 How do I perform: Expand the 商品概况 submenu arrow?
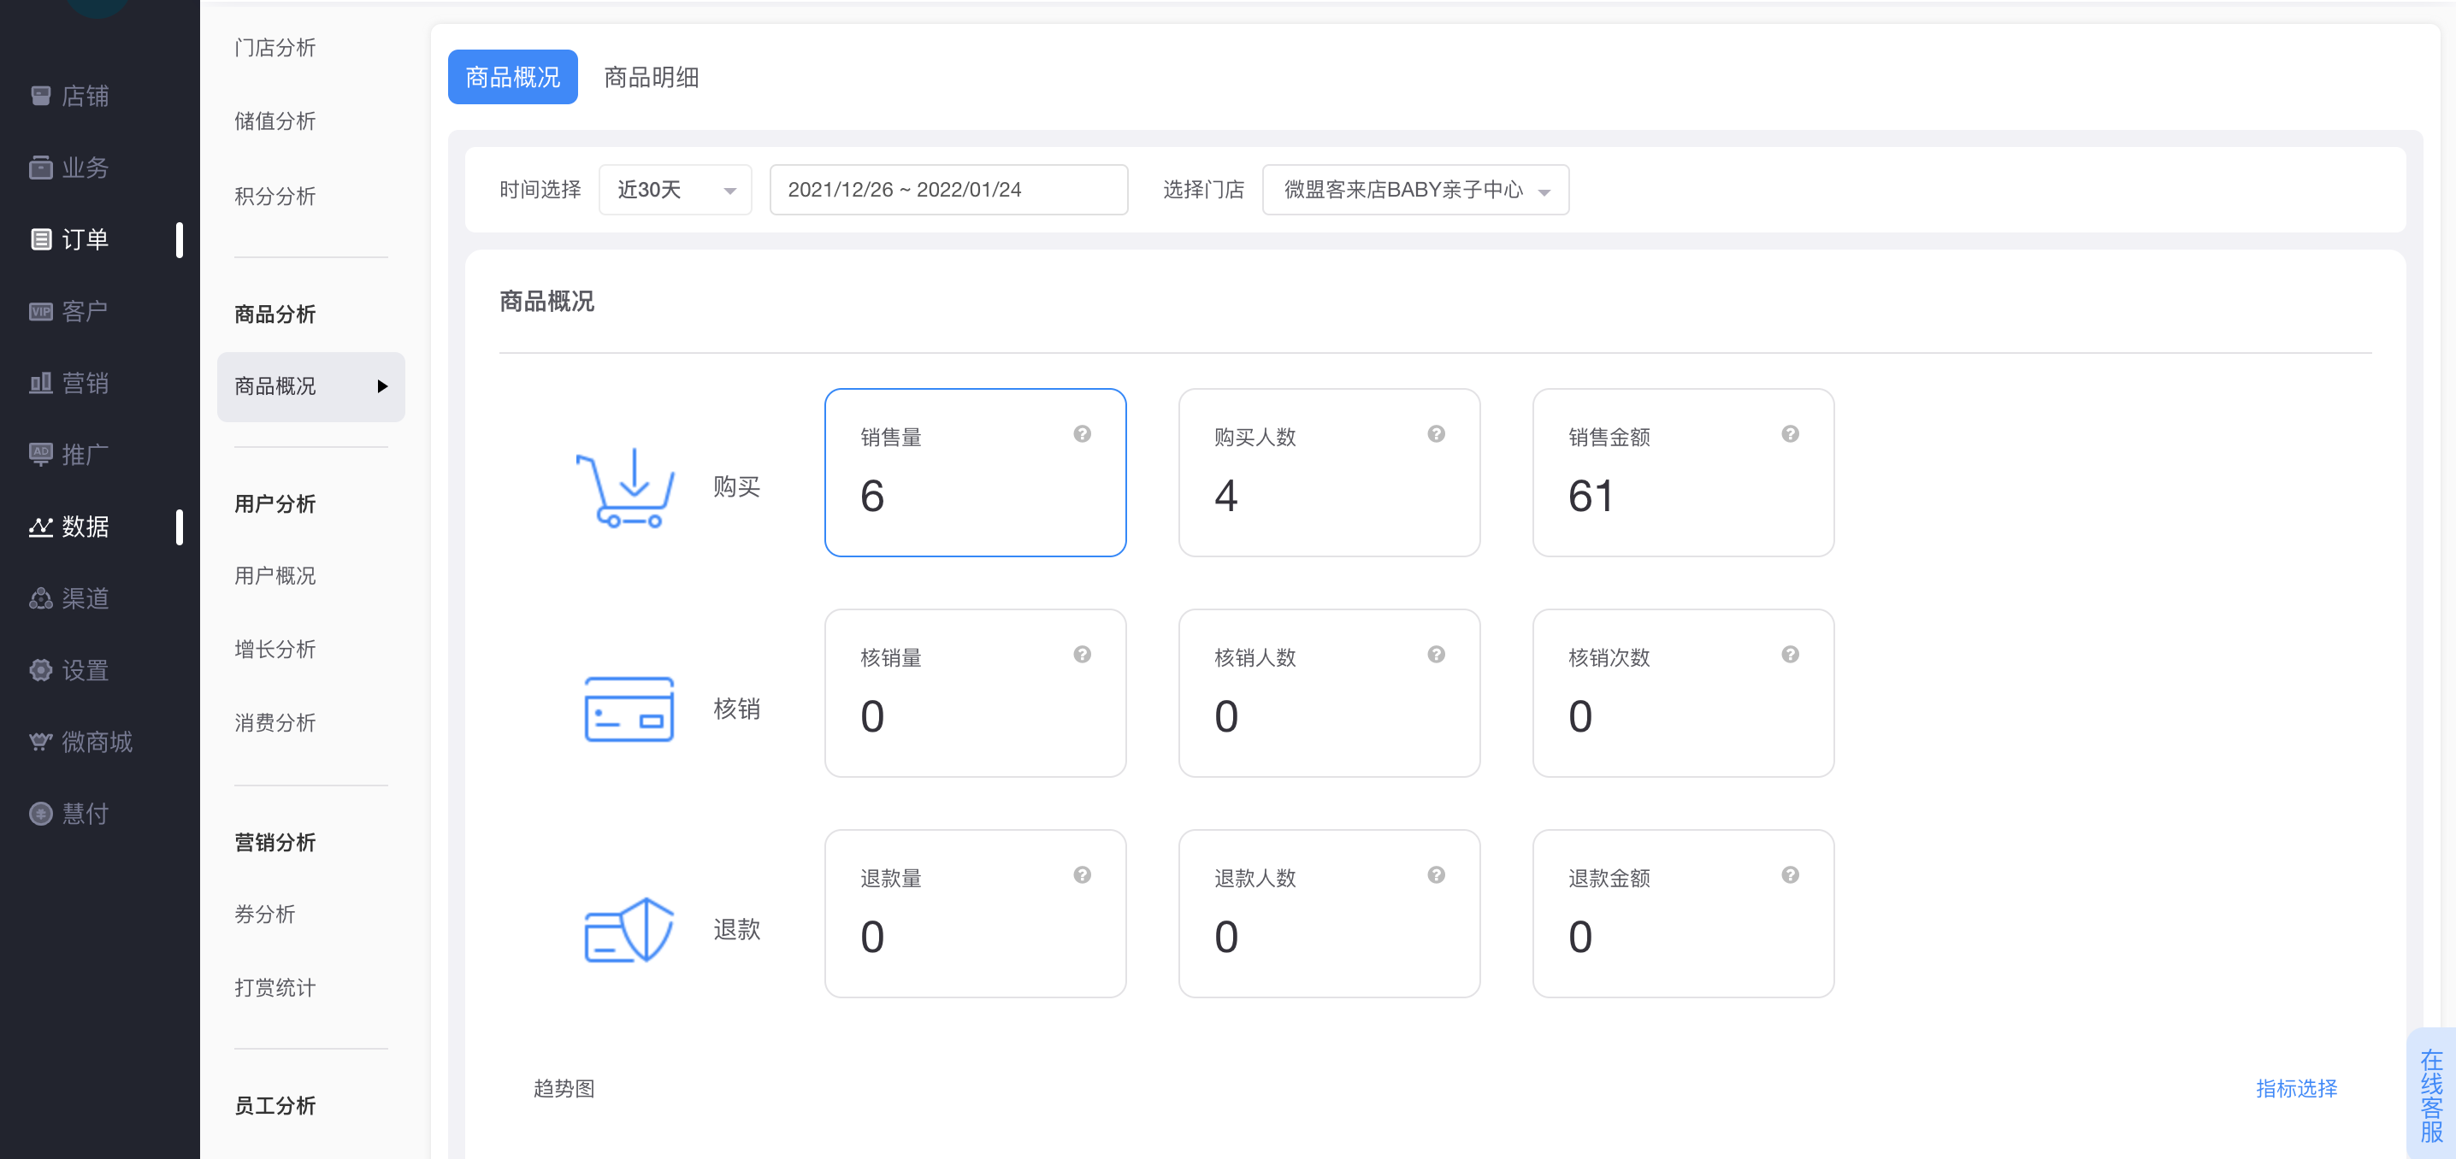coord(382,386)
